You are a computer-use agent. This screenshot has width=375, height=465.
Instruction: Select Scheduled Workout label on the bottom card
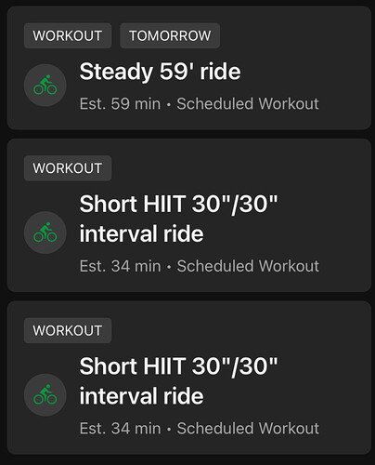click(248, 429)
